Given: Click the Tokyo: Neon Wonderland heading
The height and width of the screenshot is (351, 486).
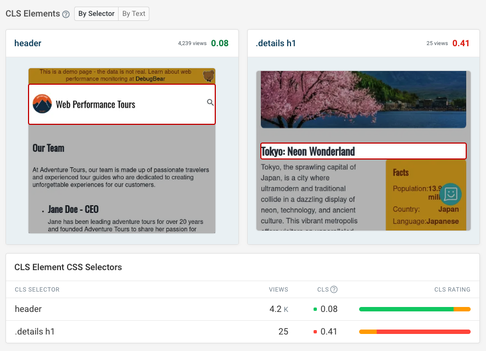Looking at the screenshot, I should 308,151.
